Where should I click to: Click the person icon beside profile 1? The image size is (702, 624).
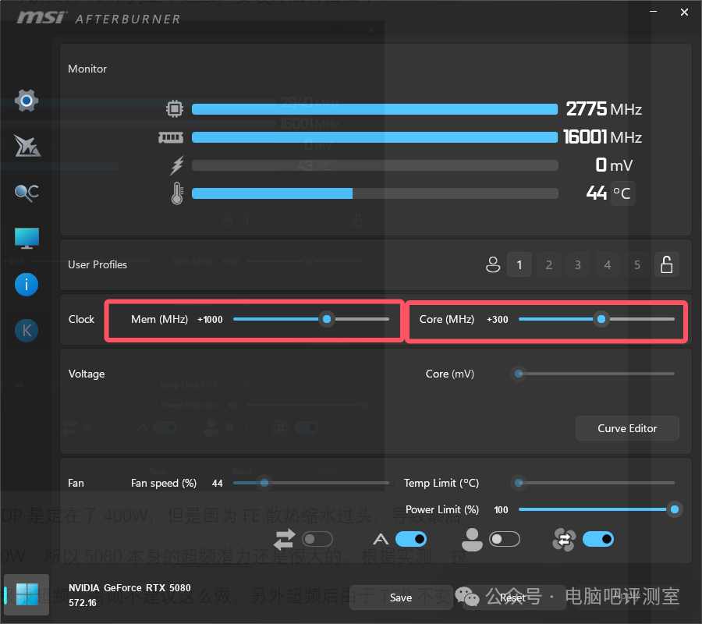point(492,265)
